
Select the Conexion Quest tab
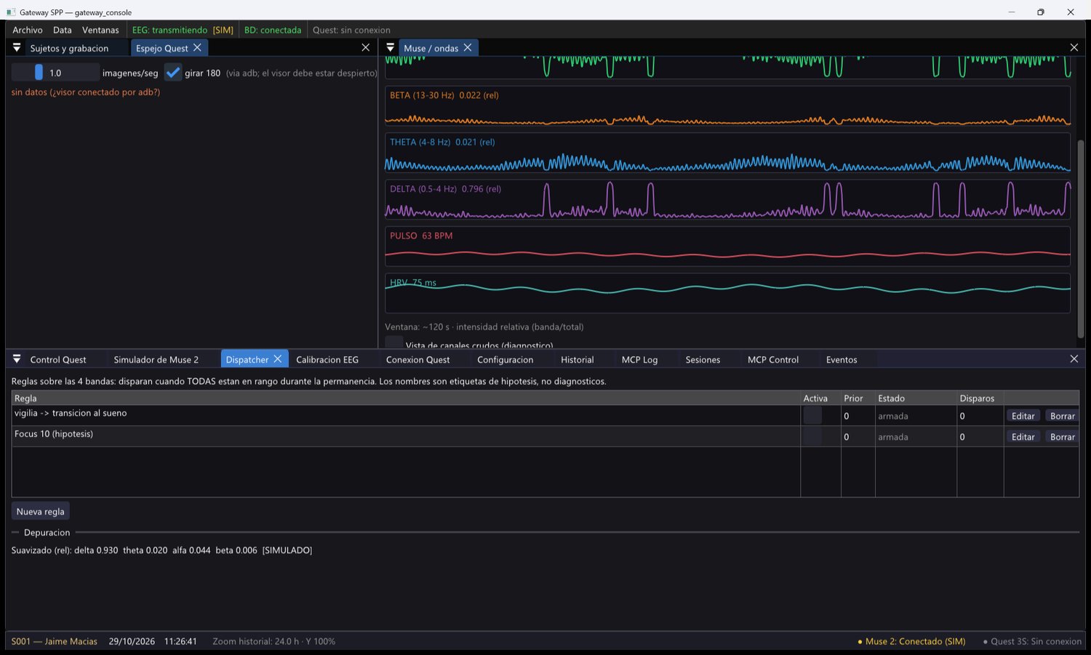click(417, 360)
